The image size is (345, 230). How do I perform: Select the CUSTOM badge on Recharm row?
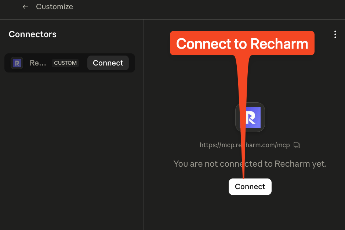point(65,63)
